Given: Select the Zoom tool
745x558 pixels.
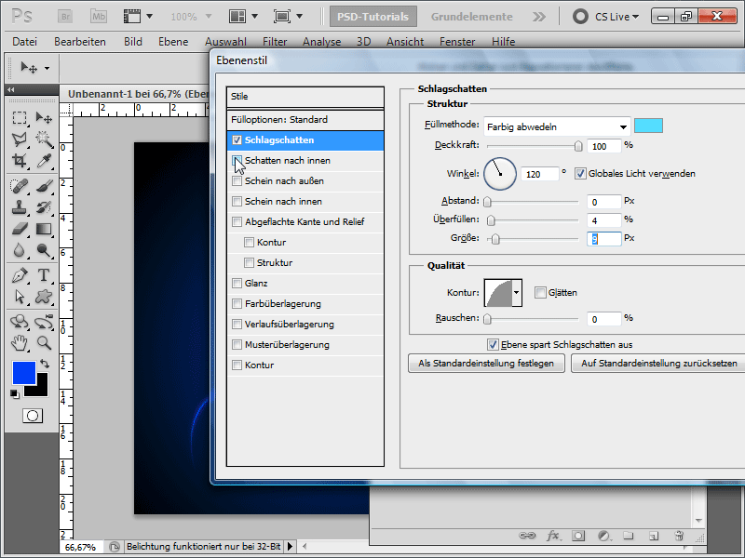Looking at the screenshot, I should coord(44,342).
